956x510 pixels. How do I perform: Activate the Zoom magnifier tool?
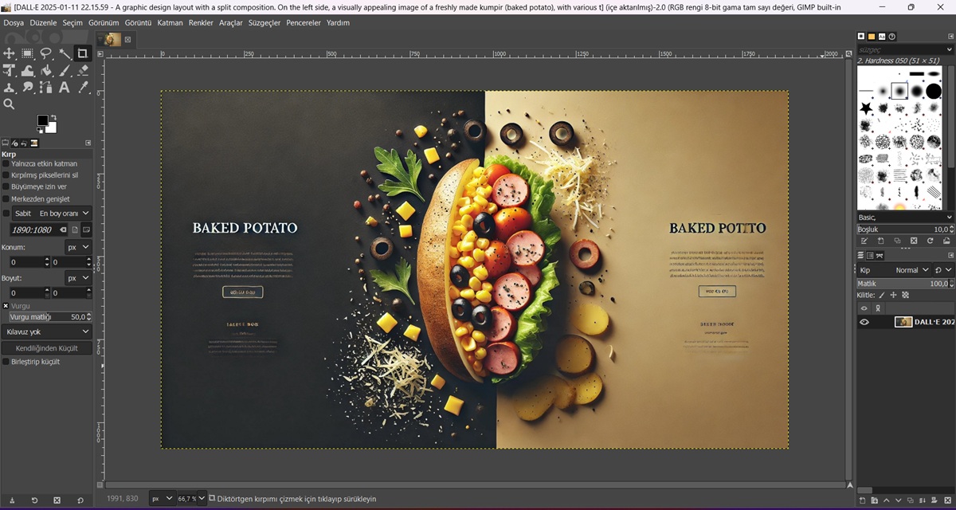(10, 104)
